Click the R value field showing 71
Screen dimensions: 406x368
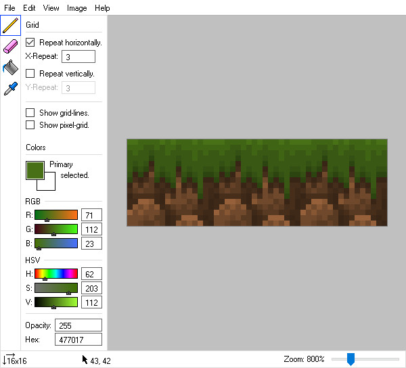tap(91, 215)
